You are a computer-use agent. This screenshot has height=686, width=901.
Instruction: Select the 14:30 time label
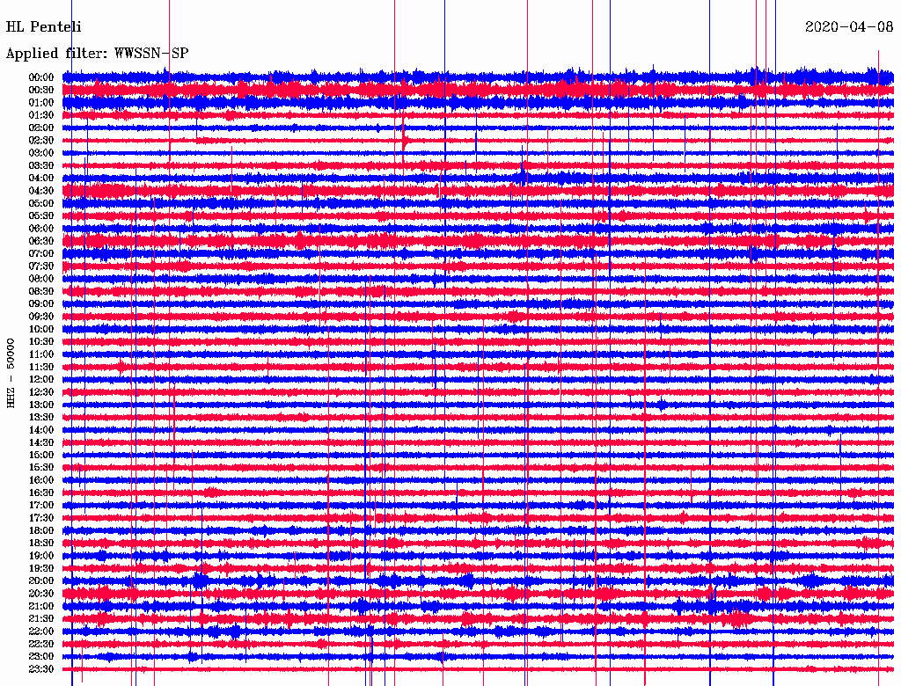point(41,443)
